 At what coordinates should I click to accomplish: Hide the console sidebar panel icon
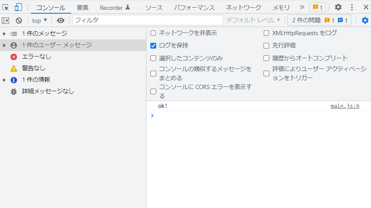(6, 21)
